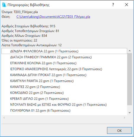Click the list scroll down arrow
134x137 pixels.
pos(130,113)
